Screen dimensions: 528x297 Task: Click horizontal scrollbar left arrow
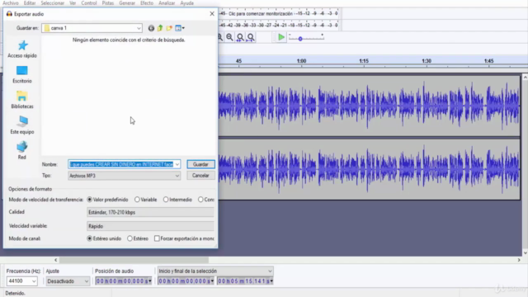[56, 260]
